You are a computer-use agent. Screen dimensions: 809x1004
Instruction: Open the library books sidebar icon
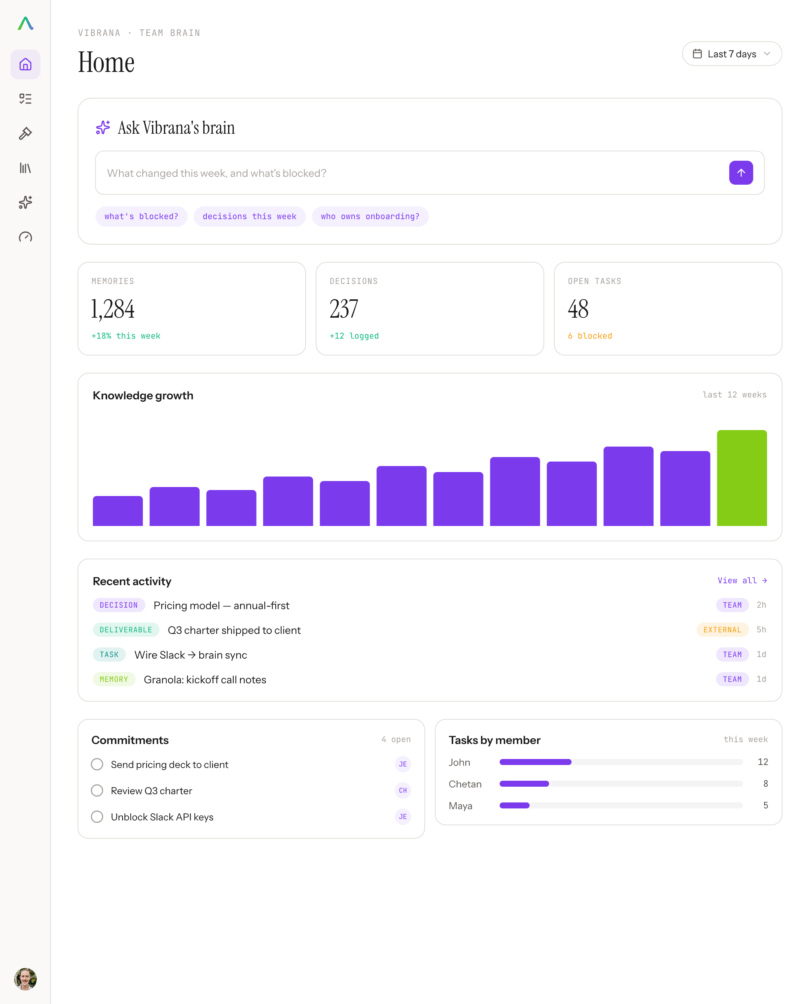click(x=25, y=168)
